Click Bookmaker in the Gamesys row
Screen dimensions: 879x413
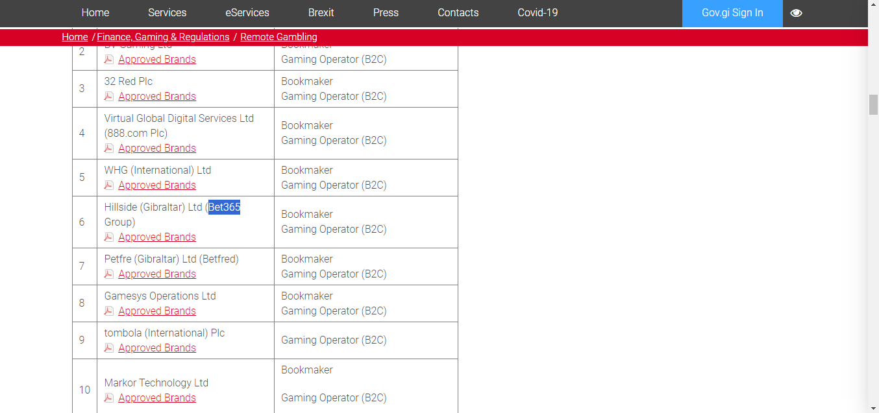307,296
